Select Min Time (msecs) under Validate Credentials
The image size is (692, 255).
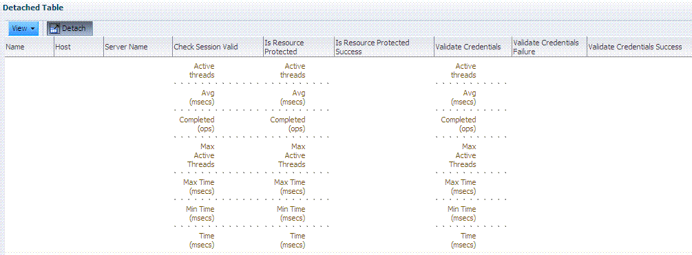(462, 214)
